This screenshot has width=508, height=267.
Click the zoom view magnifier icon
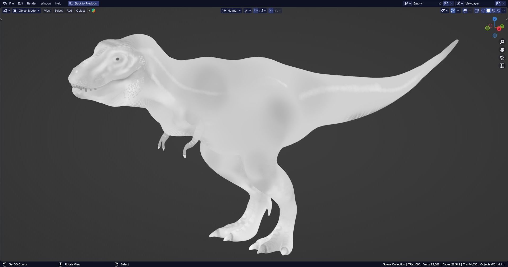[502, 42]
